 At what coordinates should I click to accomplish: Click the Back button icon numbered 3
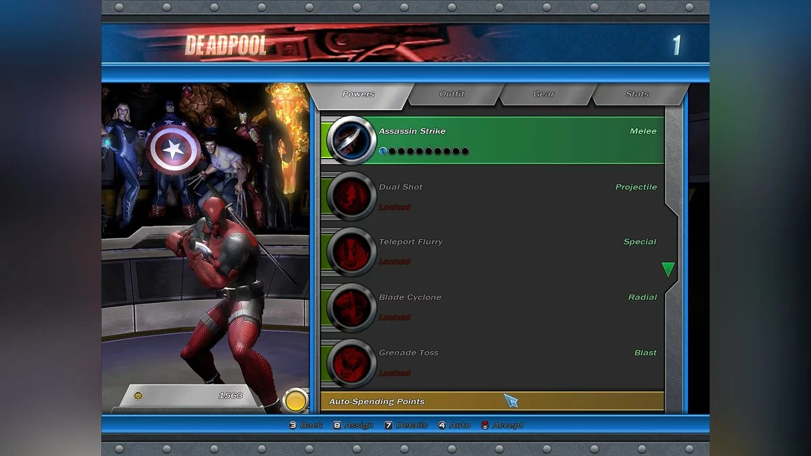pyautogui.click(x=293, y=425)
